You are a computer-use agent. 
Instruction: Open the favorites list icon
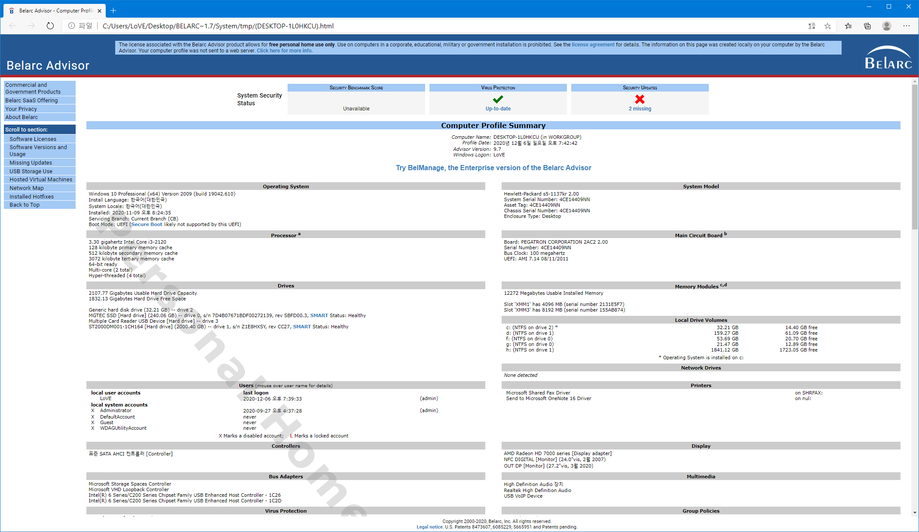pyautogui.click(x=848, y=26)
